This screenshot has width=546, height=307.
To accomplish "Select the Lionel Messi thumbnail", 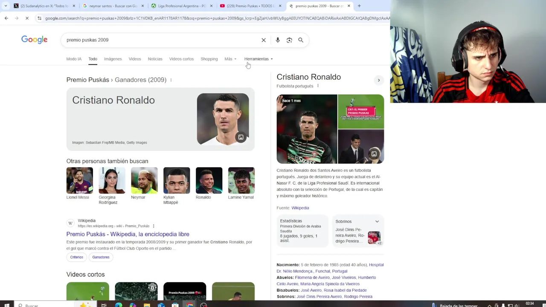I will click(79, 180).
